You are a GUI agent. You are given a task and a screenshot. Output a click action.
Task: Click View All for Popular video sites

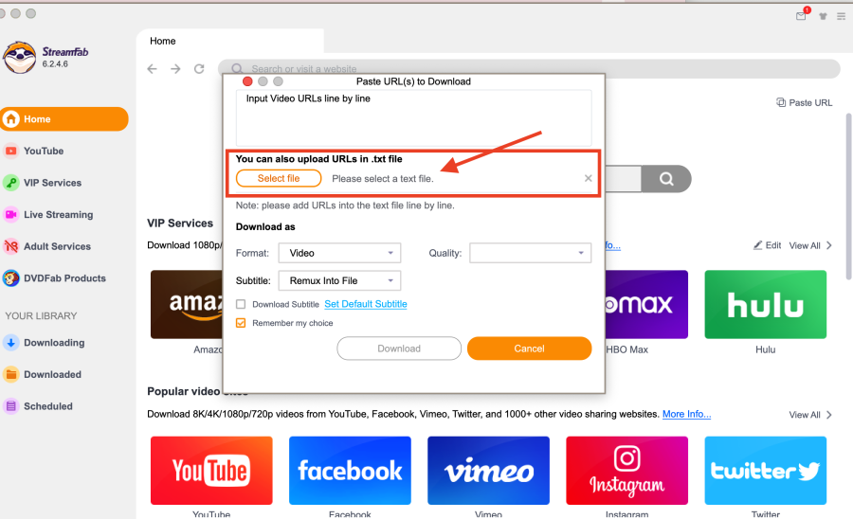[x=810, y=415]
